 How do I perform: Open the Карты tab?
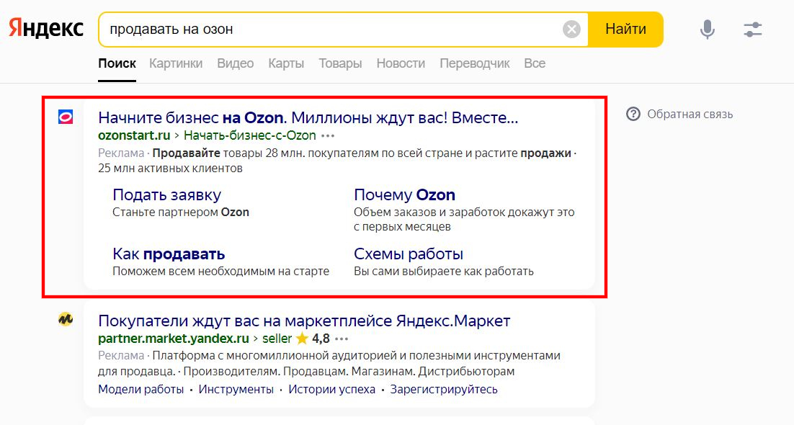286,64
